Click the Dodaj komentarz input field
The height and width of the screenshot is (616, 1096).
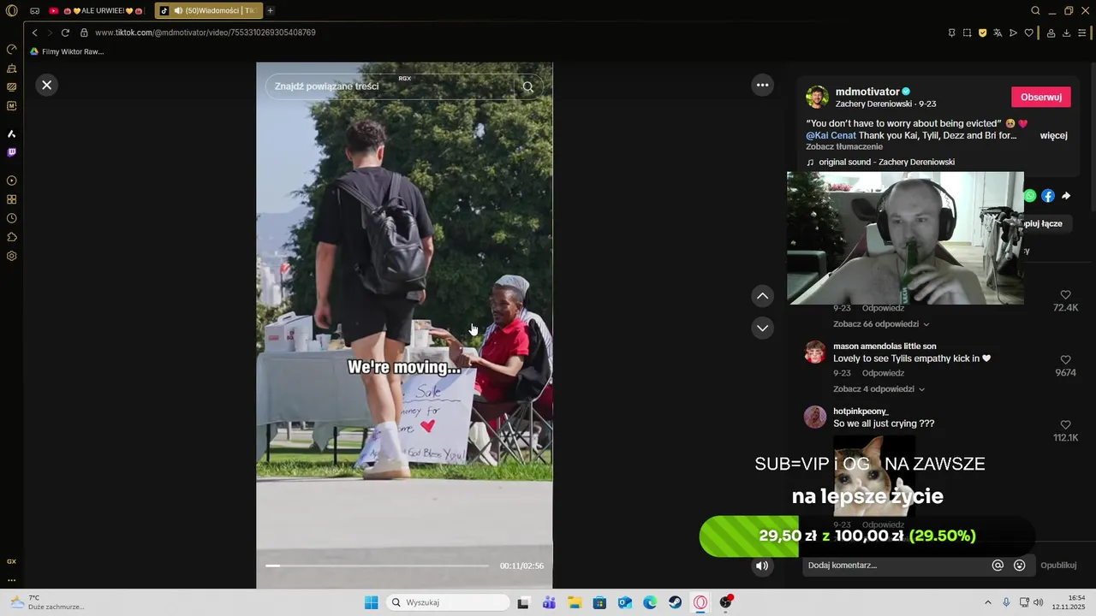pos(895,566)
